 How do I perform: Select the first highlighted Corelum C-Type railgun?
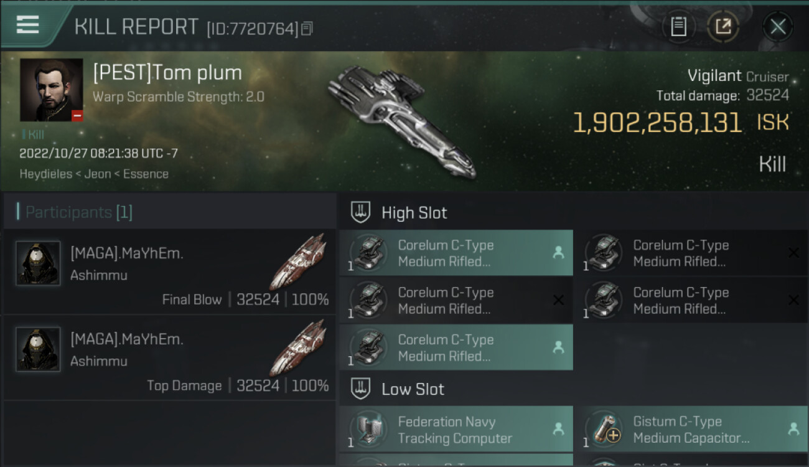pos(456,253)
